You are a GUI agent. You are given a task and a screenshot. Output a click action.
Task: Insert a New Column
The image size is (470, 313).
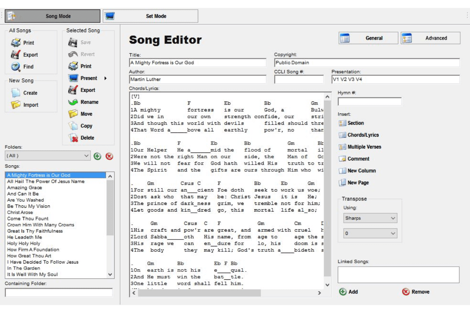(x=357, y=171)
